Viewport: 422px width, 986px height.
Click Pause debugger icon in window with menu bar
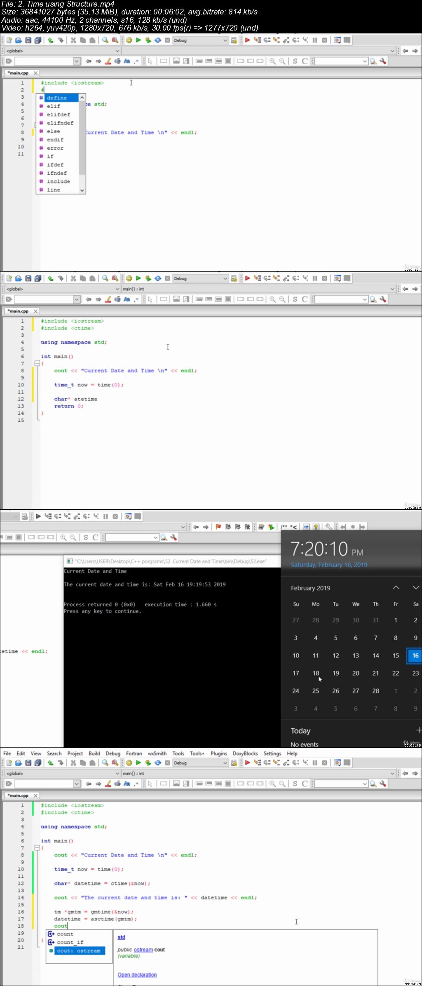315,763
